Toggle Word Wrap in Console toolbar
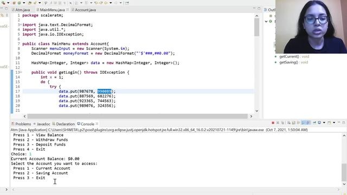 (x=299, y=123)
